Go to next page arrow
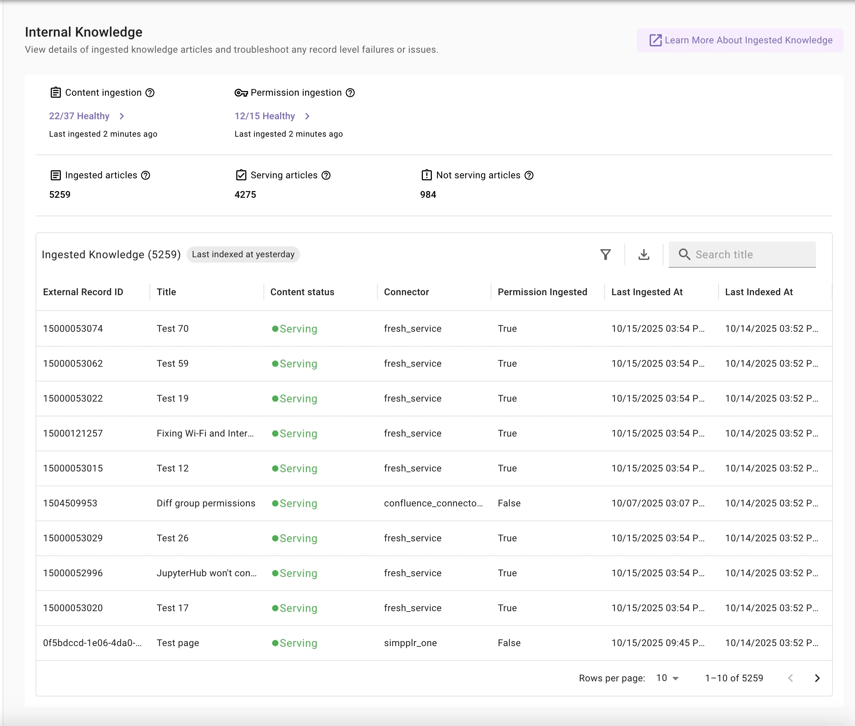This screenshot has width=855, height=726. [x=817, y=678]
